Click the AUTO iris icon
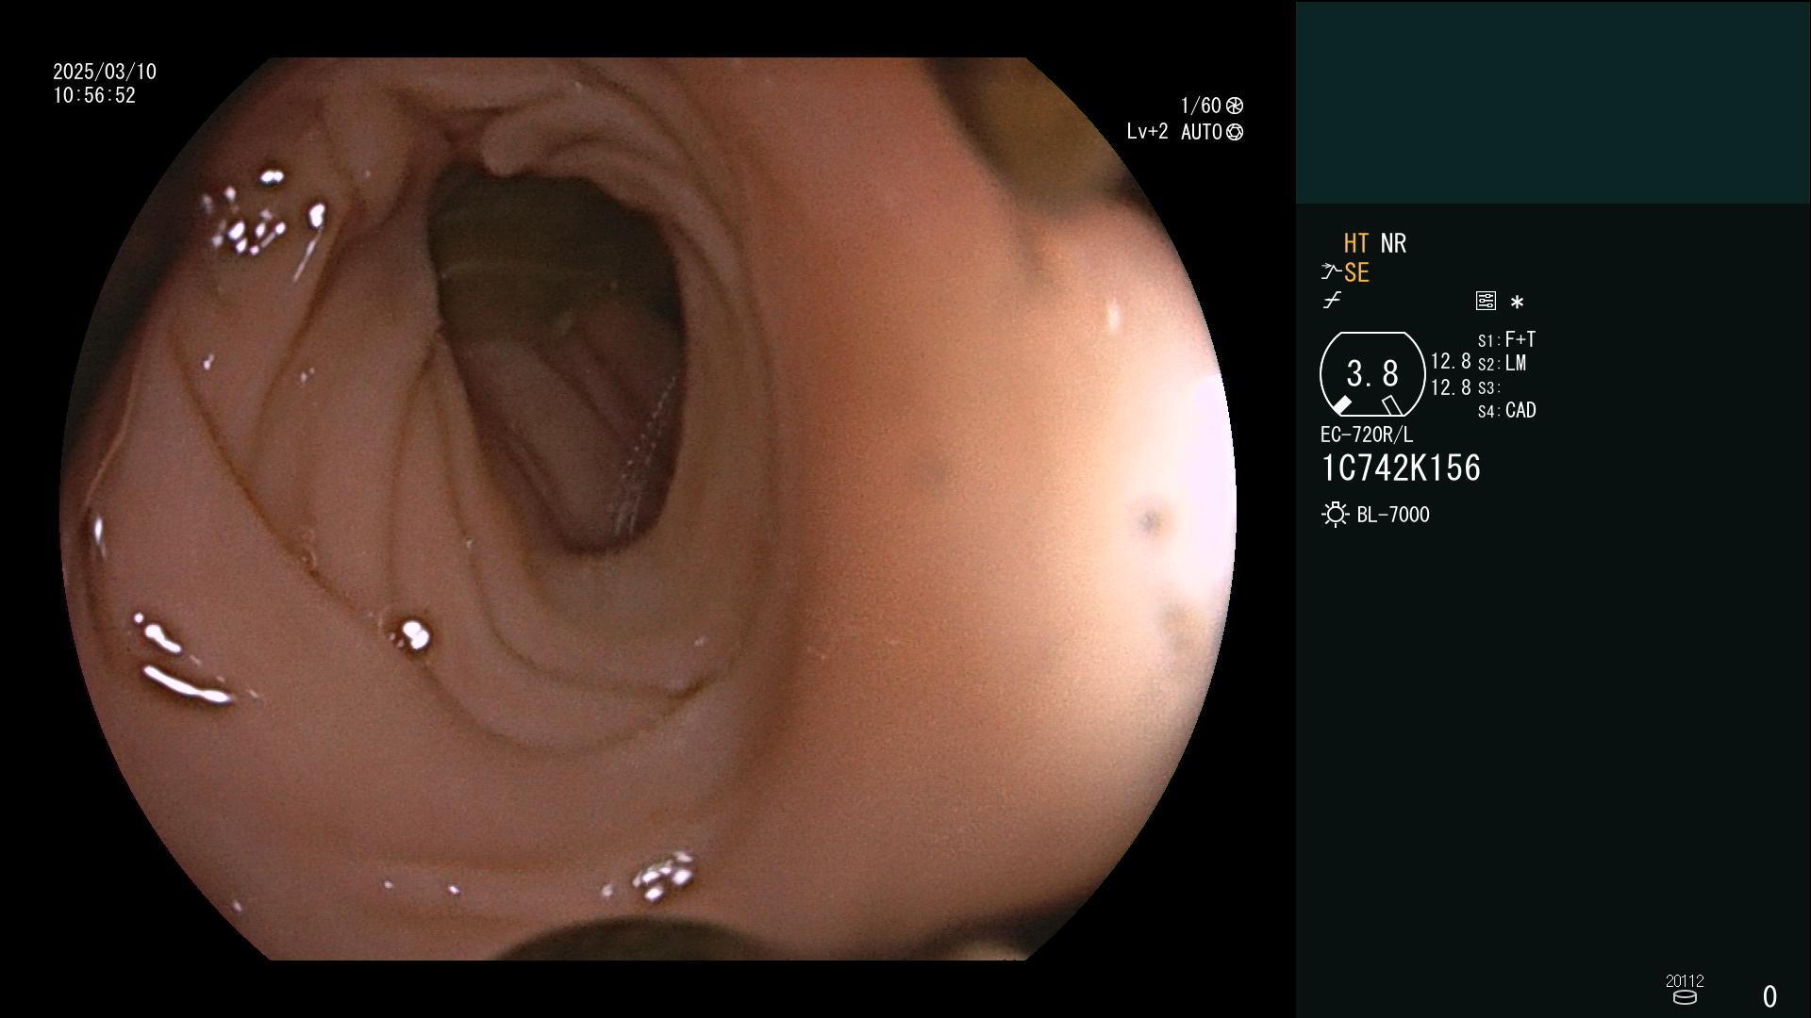Screen dimensions: 1811x1018 click(x=1235, y=132)
